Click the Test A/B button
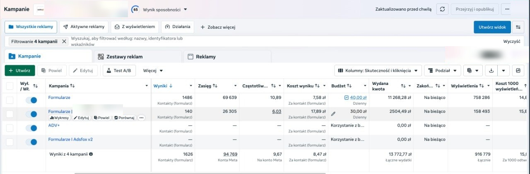 119,71
